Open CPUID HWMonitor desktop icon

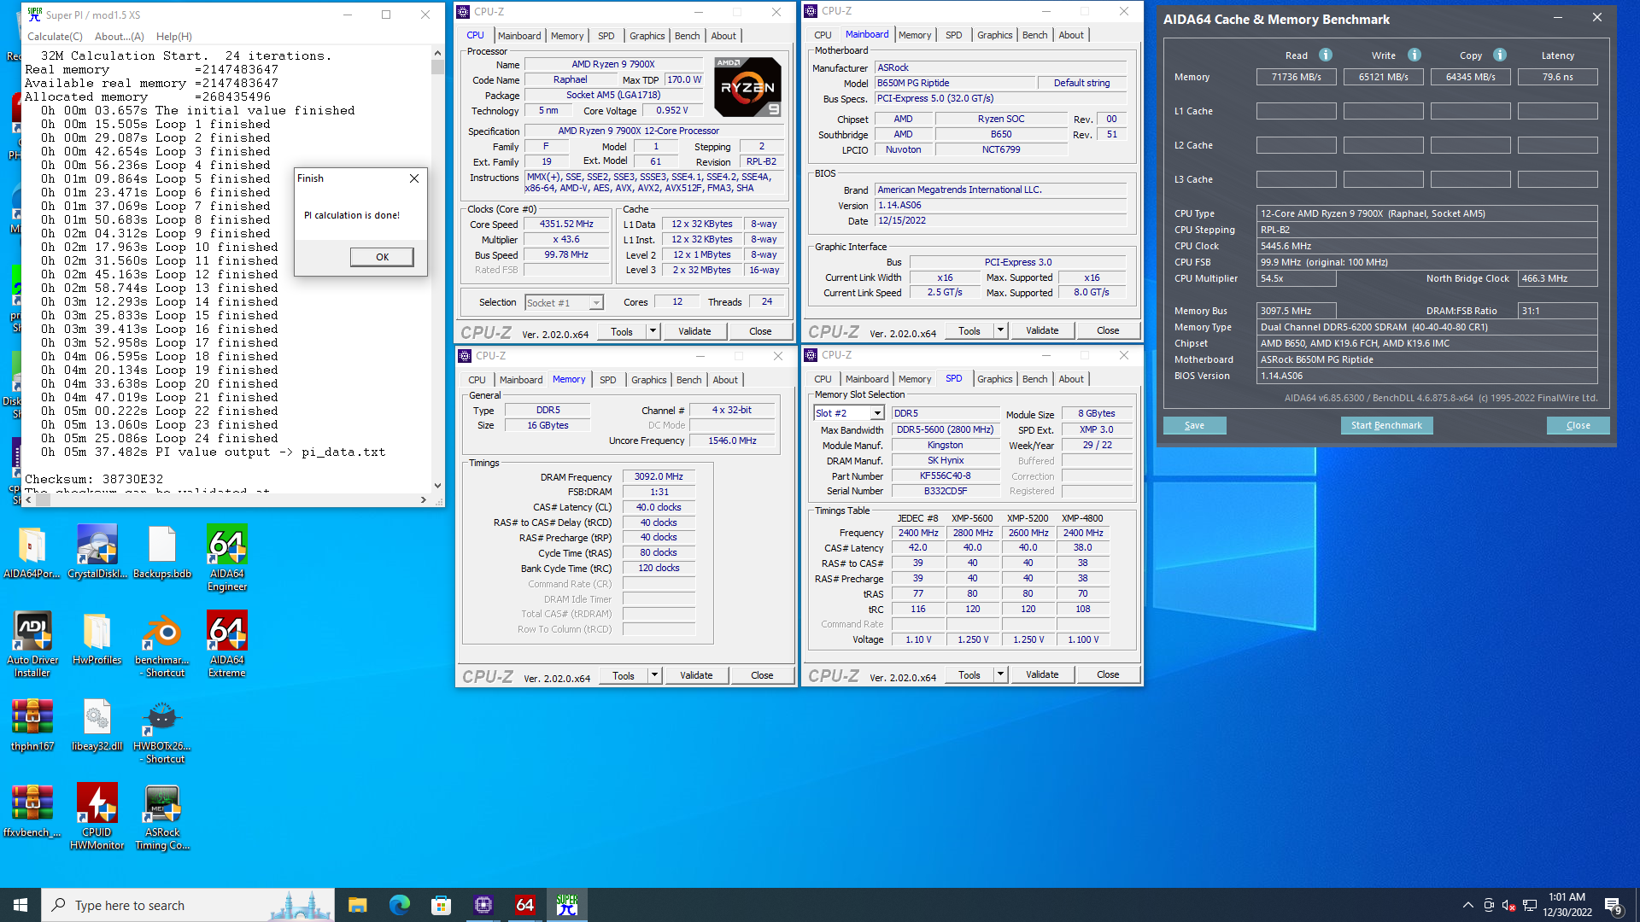[x=97, y=815]
